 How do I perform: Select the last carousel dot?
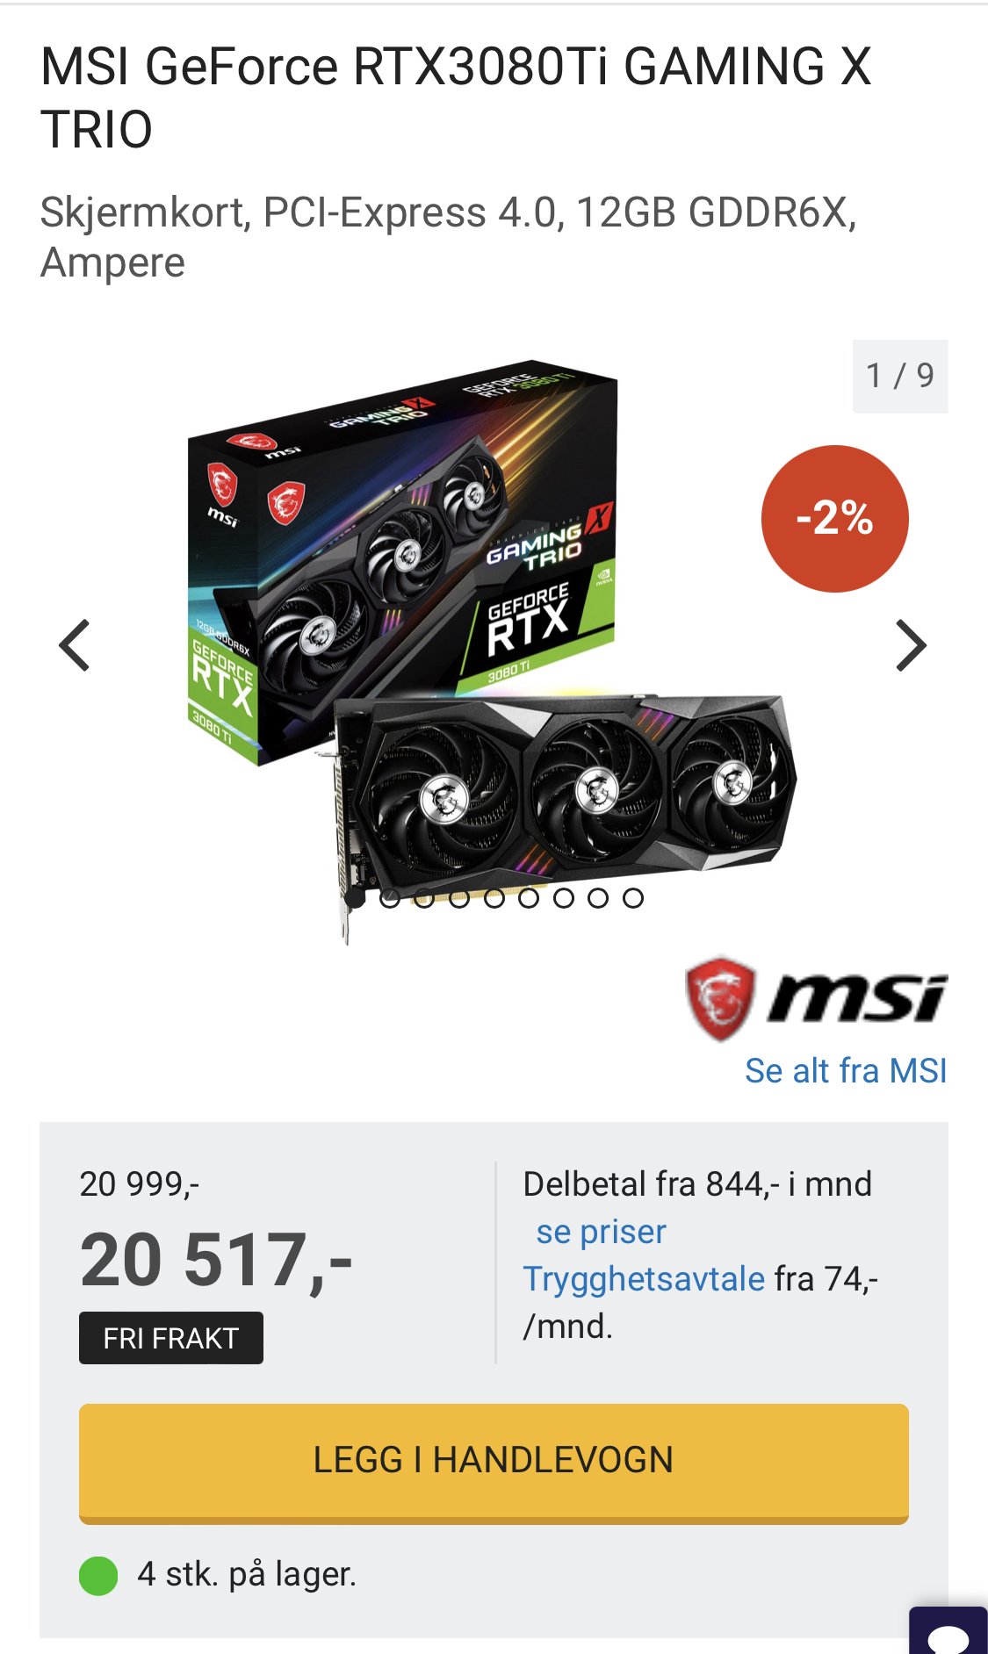point(633,898)
